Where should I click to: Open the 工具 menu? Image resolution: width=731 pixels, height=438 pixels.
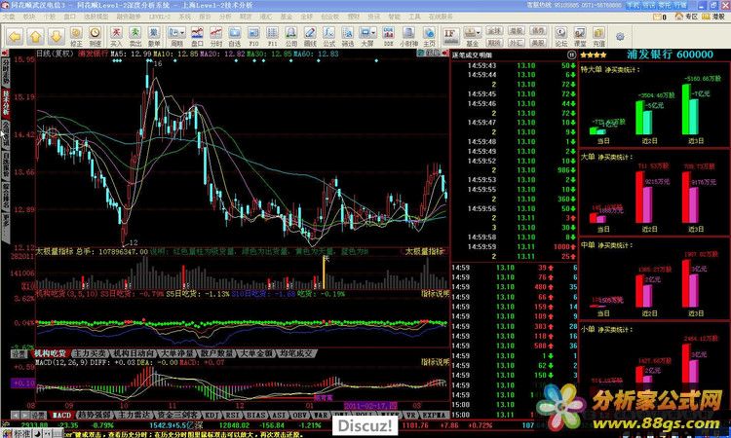[x=414, y=17]
